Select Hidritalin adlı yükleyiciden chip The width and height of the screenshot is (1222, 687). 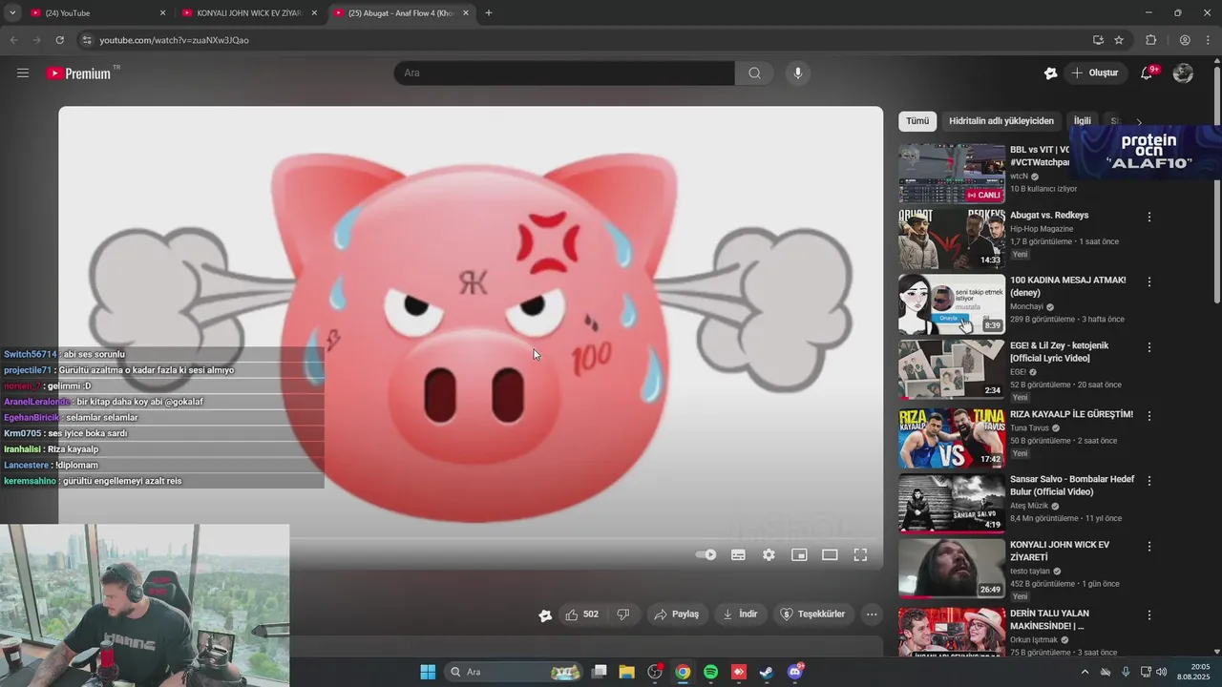click(x=1001, y=121)
